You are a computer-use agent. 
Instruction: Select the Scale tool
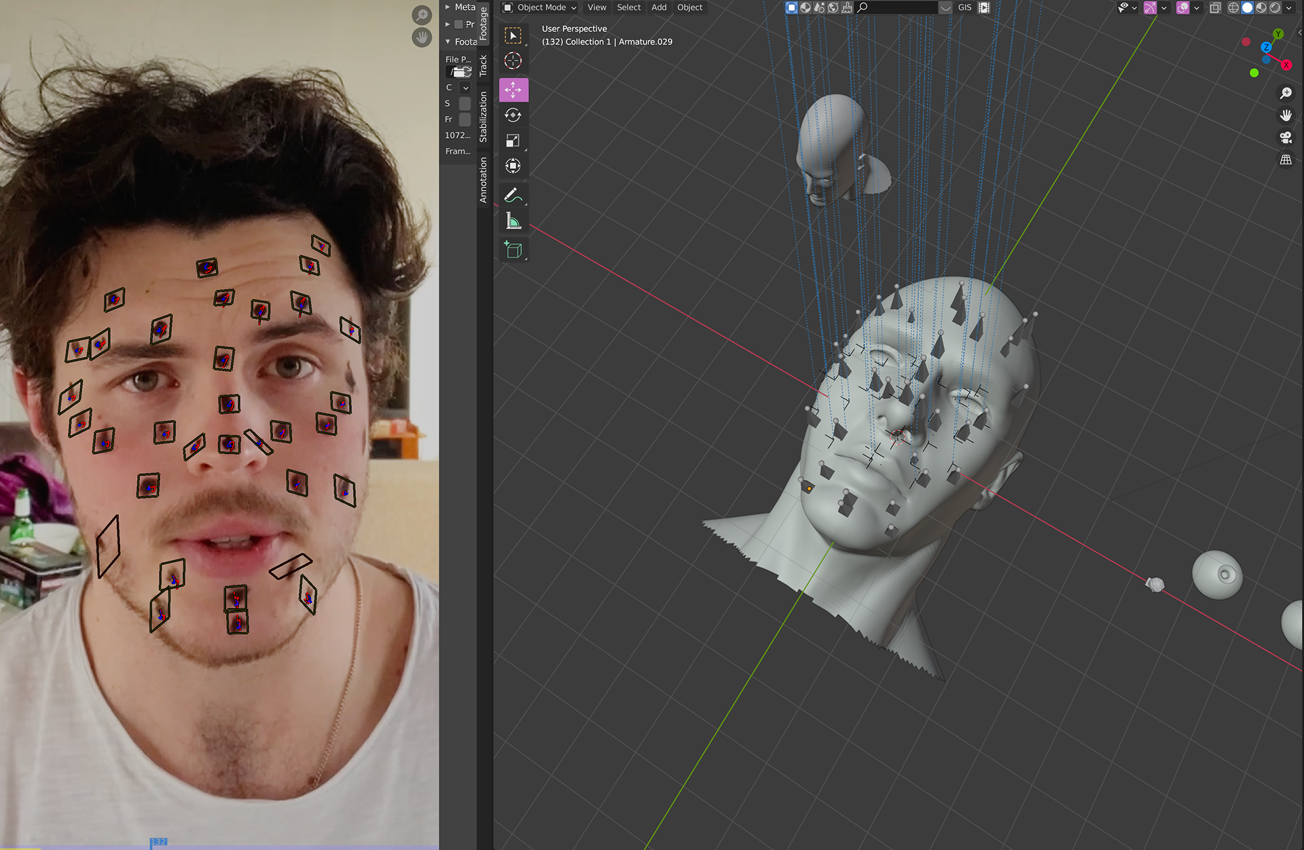click(513, 141)
